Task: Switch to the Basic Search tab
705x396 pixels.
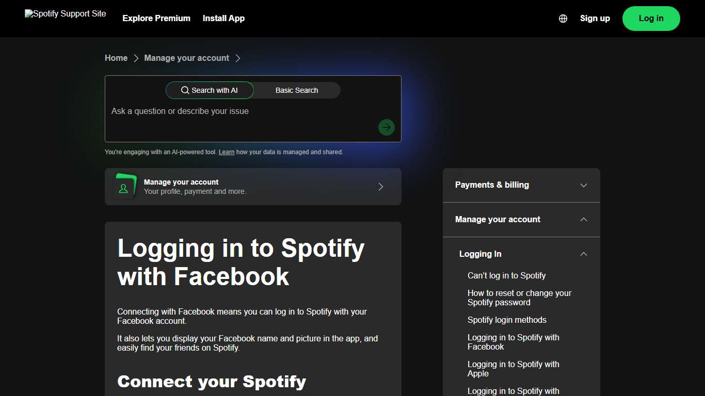Action: point(297,90)
